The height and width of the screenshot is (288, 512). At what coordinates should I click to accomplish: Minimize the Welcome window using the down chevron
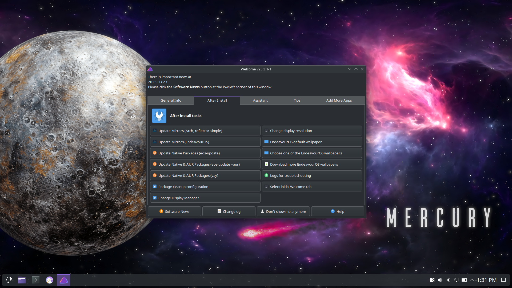point(349,69)
